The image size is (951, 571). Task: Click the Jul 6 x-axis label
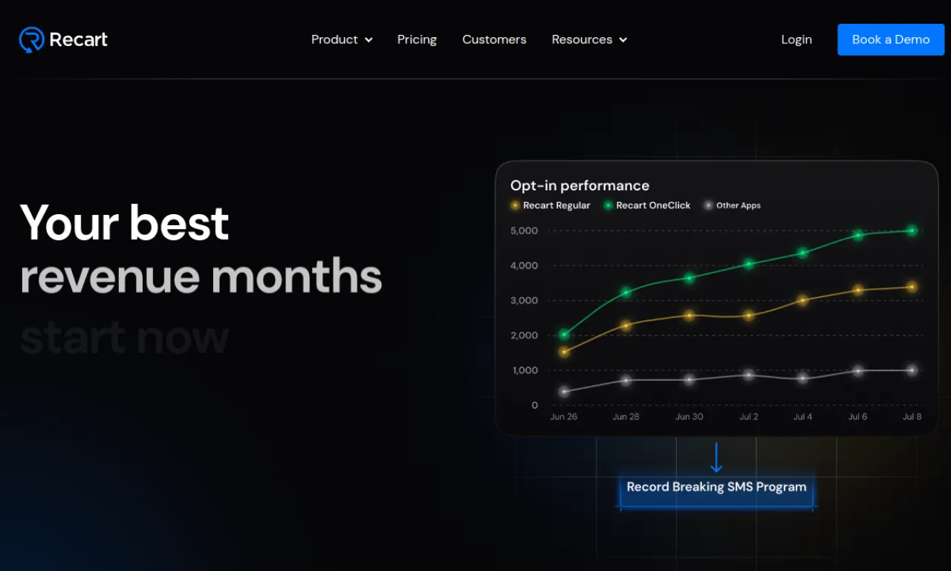(857, 416)
